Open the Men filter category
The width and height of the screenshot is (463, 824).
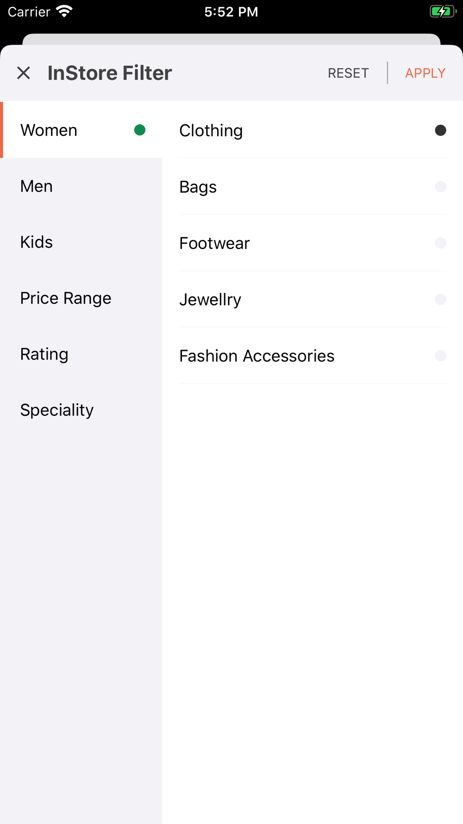[x=81, y=186]
